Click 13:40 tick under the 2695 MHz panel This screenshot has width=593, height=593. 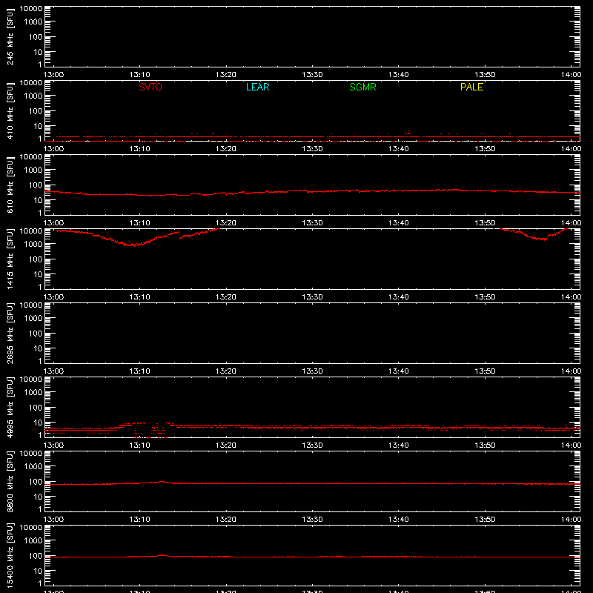click(x=399, y=371)
